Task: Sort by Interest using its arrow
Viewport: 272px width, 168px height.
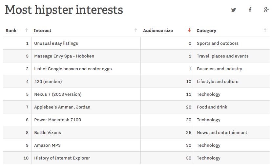Action: 136,30
